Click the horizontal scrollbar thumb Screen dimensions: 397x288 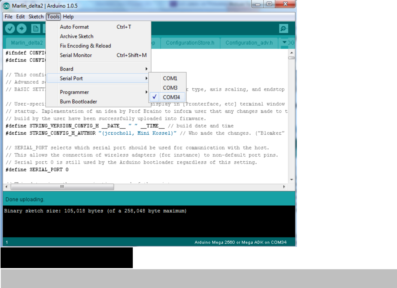pyautogui.click(x=62, y=187)
